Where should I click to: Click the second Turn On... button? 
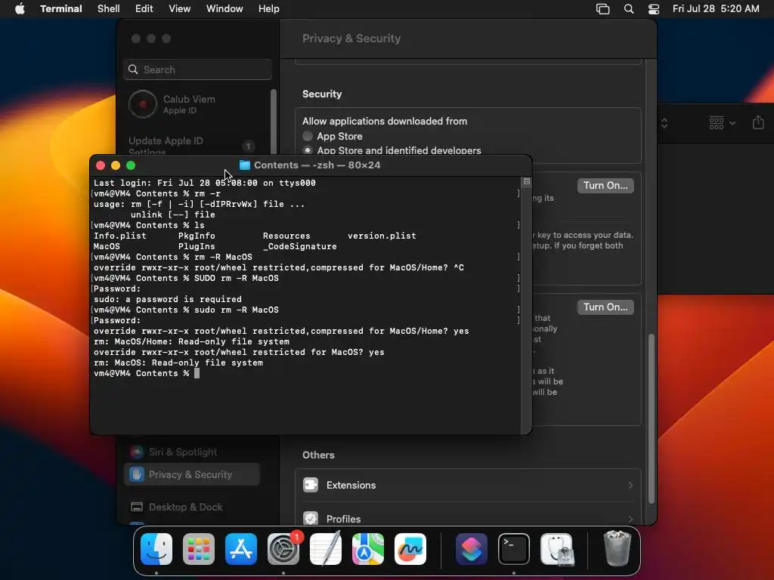[x=605, y=307]
